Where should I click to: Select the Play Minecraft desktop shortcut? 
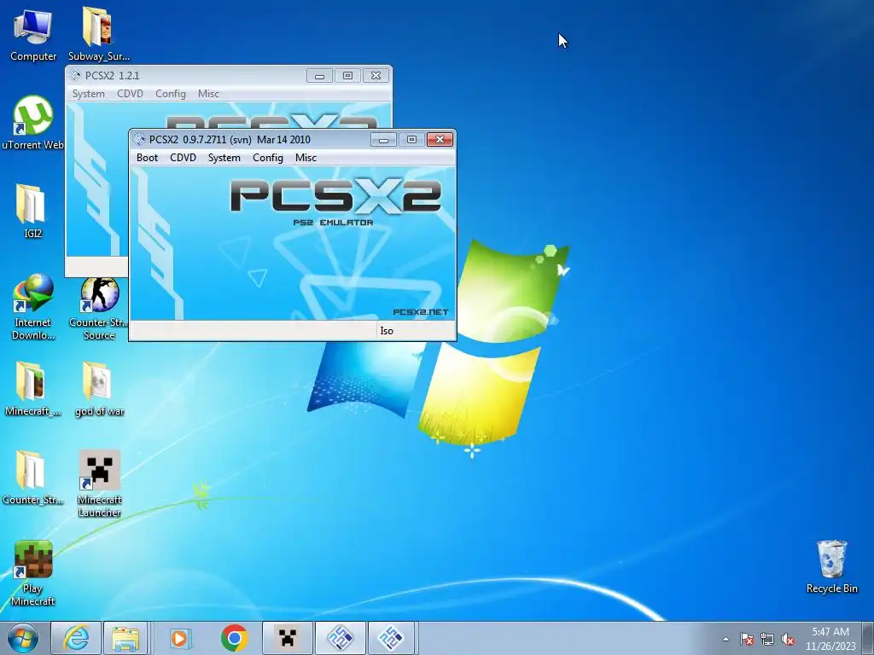[x=33, y=573]
